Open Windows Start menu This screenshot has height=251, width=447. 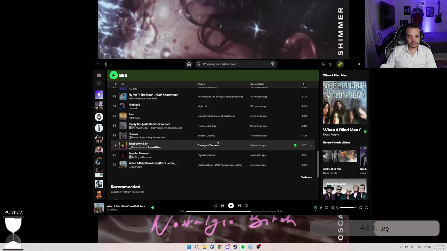(x=189, y=247)
